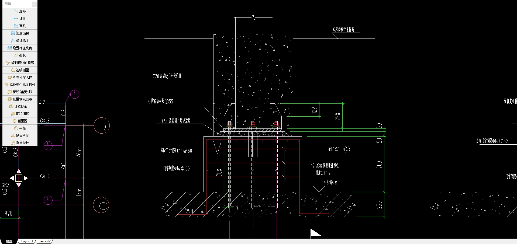Viewport: 517px width, 244px height.
Task: Choose the 面积 area measurement tool
Action: [x=20, y=26]
